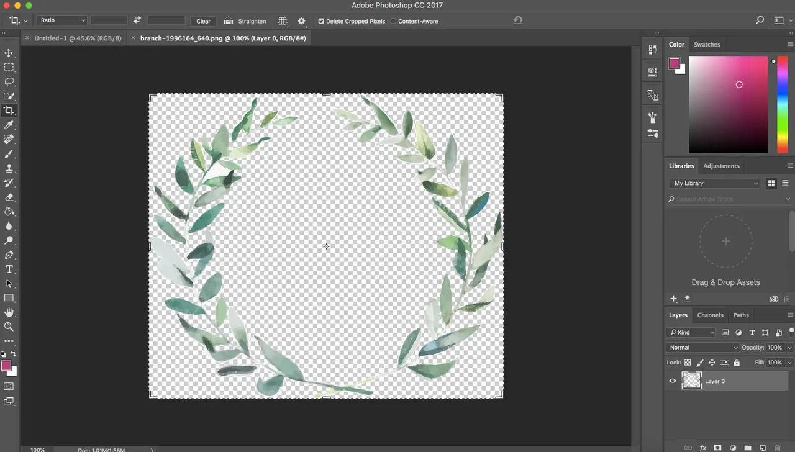Open the crop overlay options grid
The image size is (795, 452).
pos(283,21)
